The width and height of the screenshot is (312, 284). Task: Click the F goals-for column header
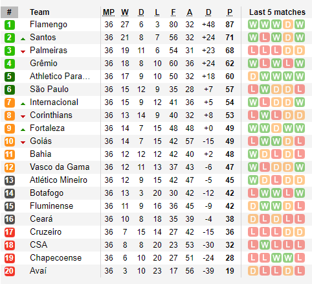click(173, 12)
